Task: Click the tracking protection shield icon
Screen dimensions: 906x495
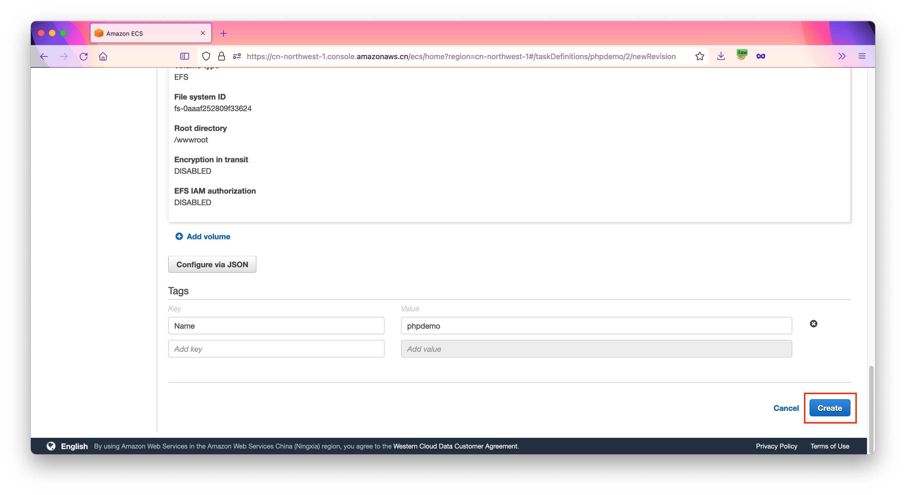Action: (x=206, y=56)
